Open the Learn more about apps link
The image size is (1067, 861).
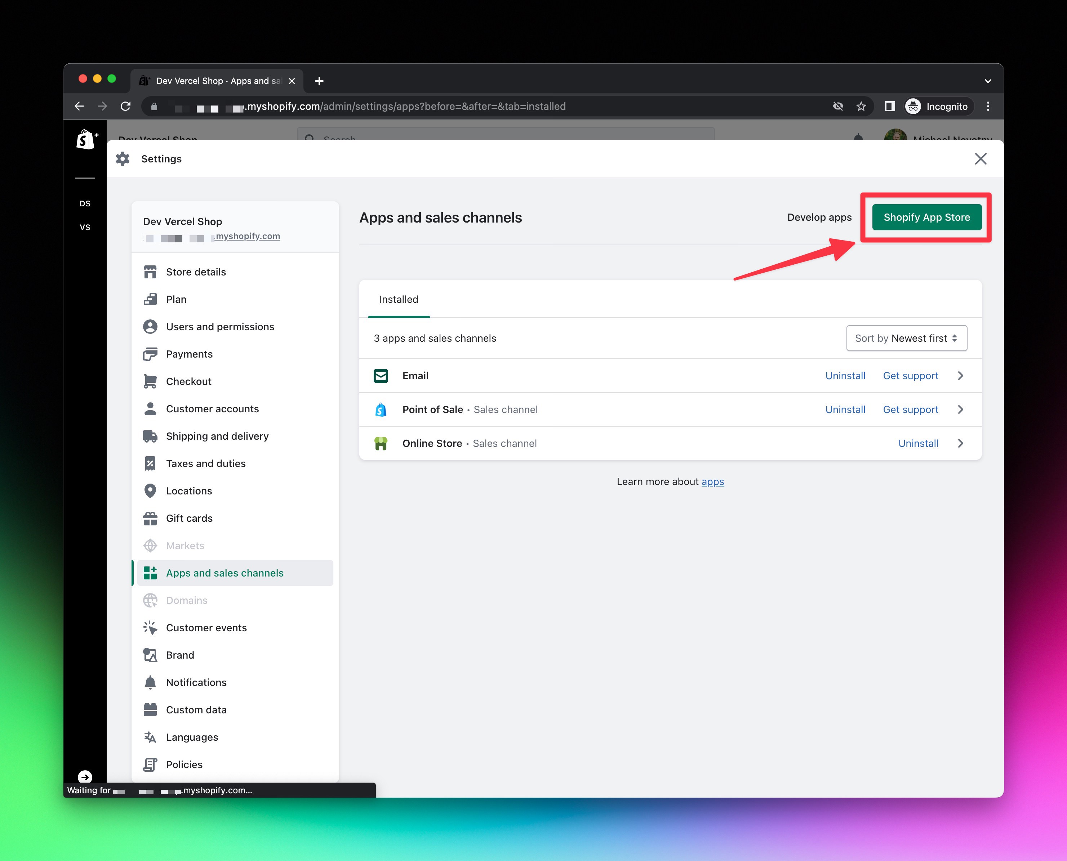point(713,481)
